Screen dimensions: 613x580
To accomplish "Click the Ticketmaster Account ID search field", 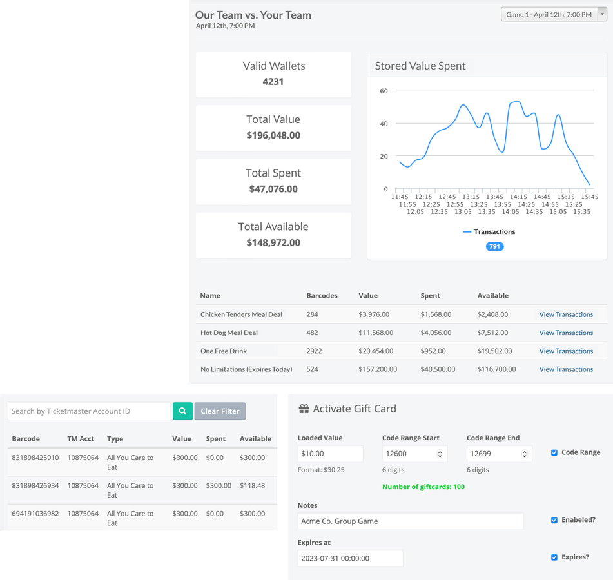I will (89, 411).
